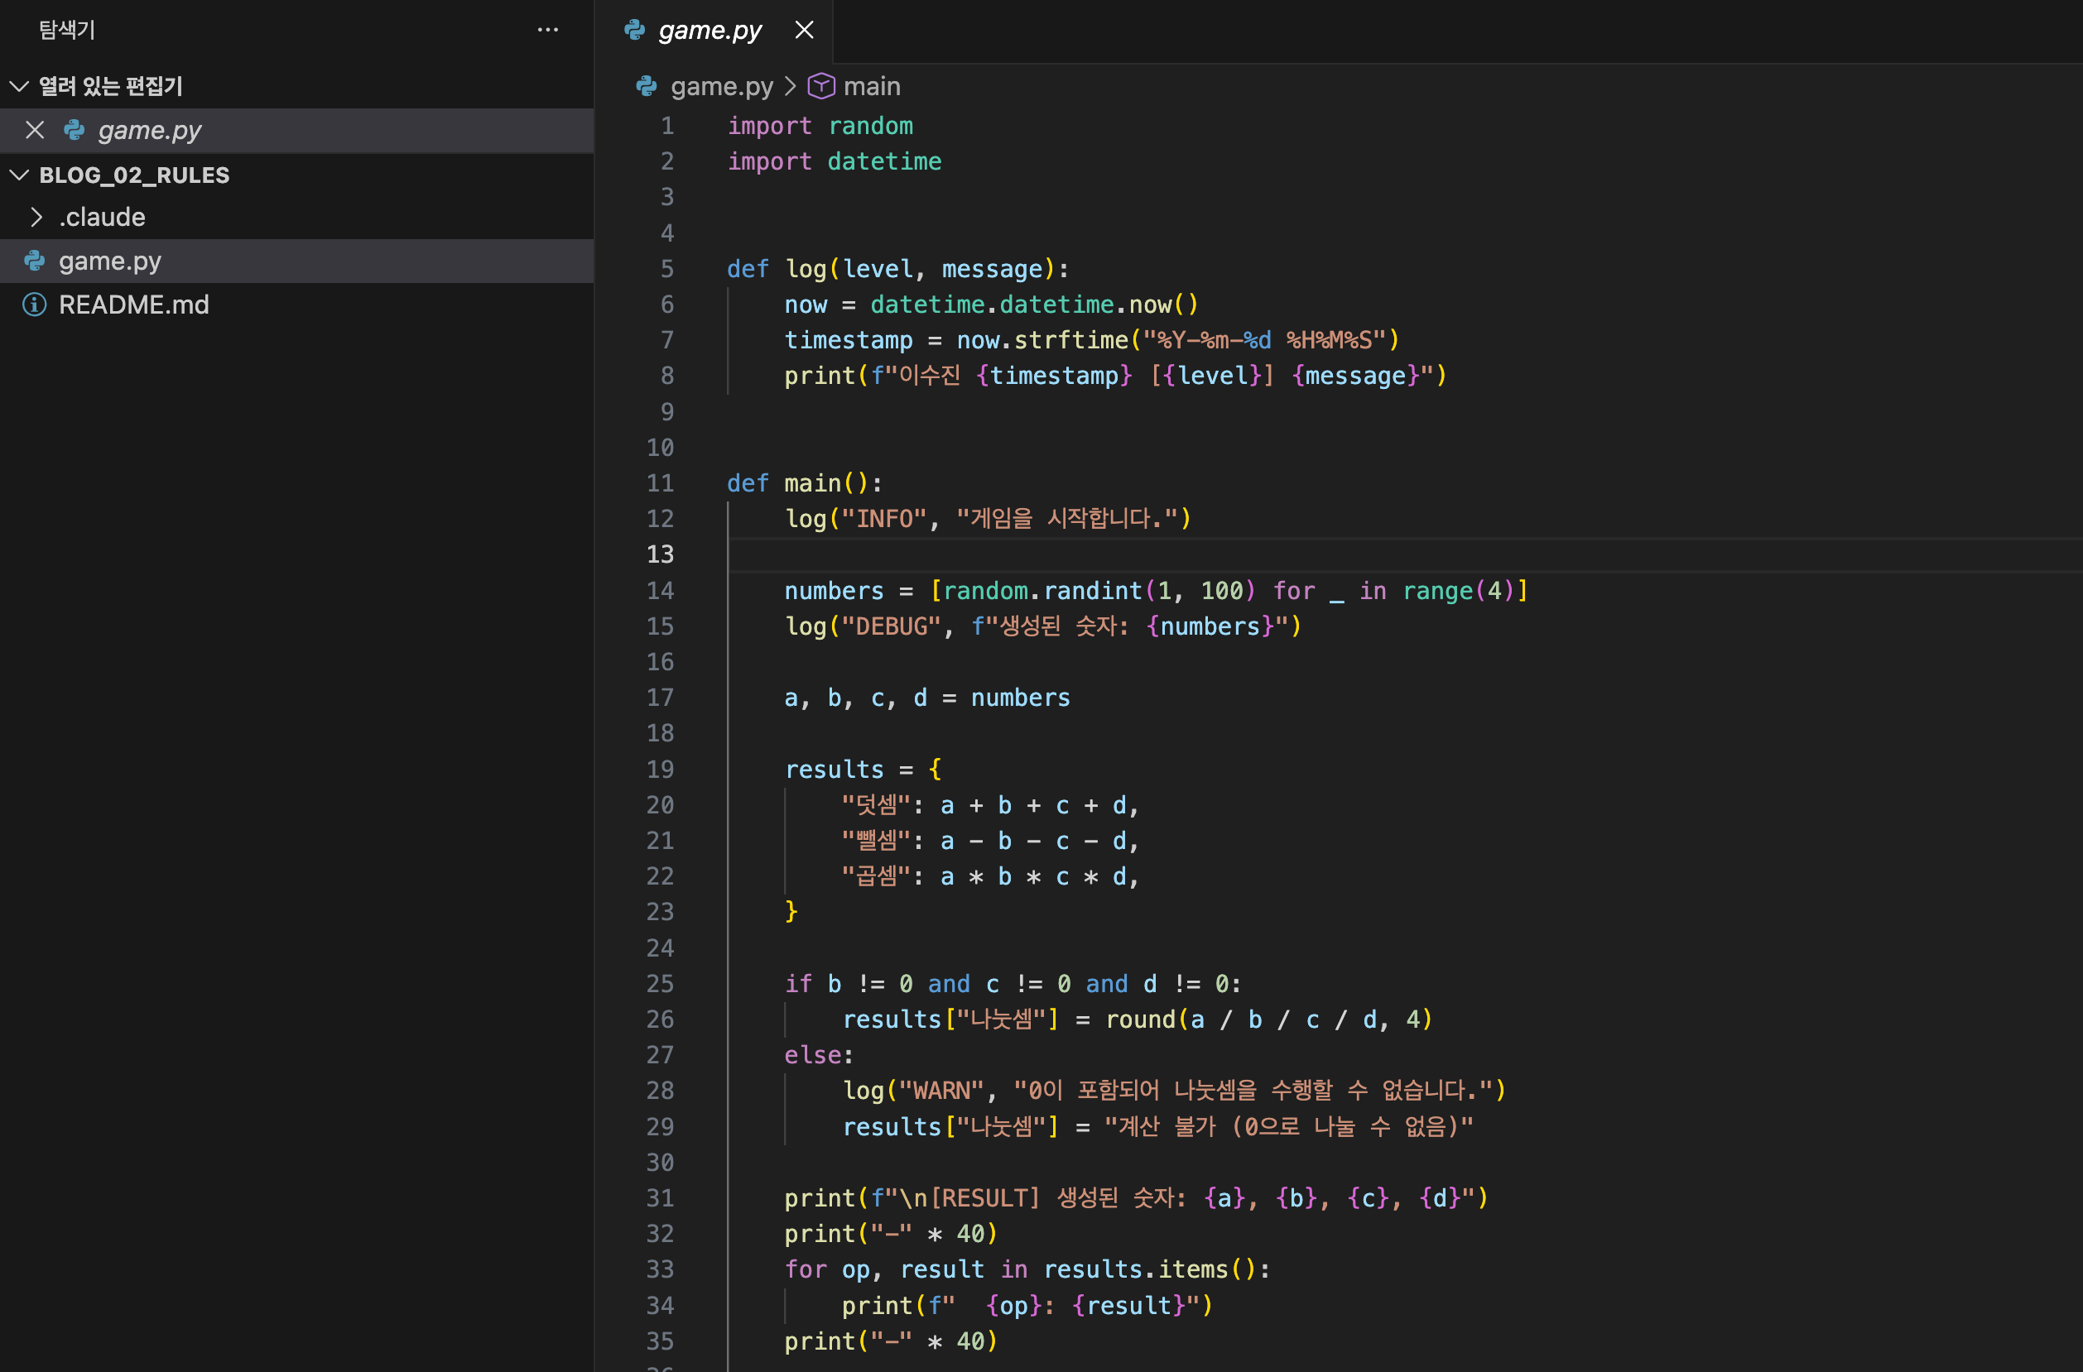Viewport: 2083px width, 1372px height.
Task: Click the Python icon on the game.py tab
Action: [634, 30]
